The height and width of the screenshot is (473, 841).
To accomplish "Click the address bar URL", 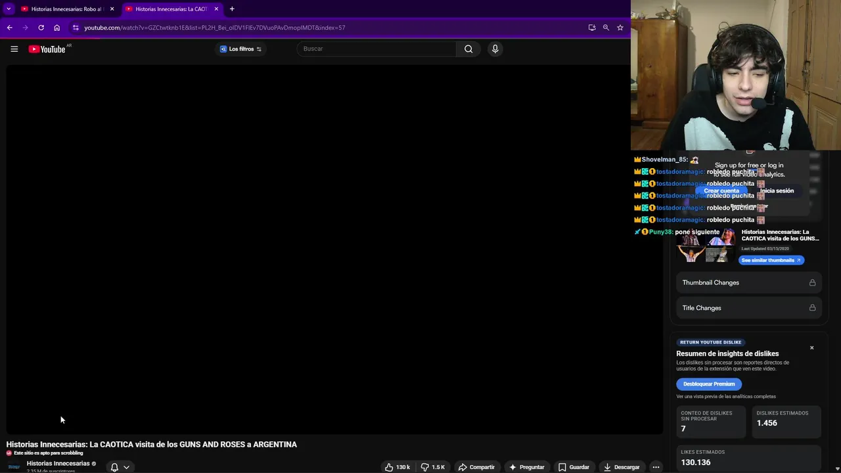I will pos(215,28).
